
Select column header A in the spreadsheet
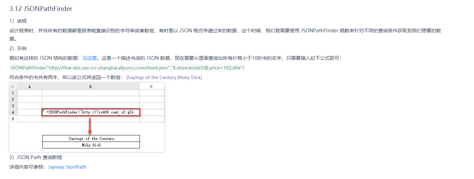(30, 87)
